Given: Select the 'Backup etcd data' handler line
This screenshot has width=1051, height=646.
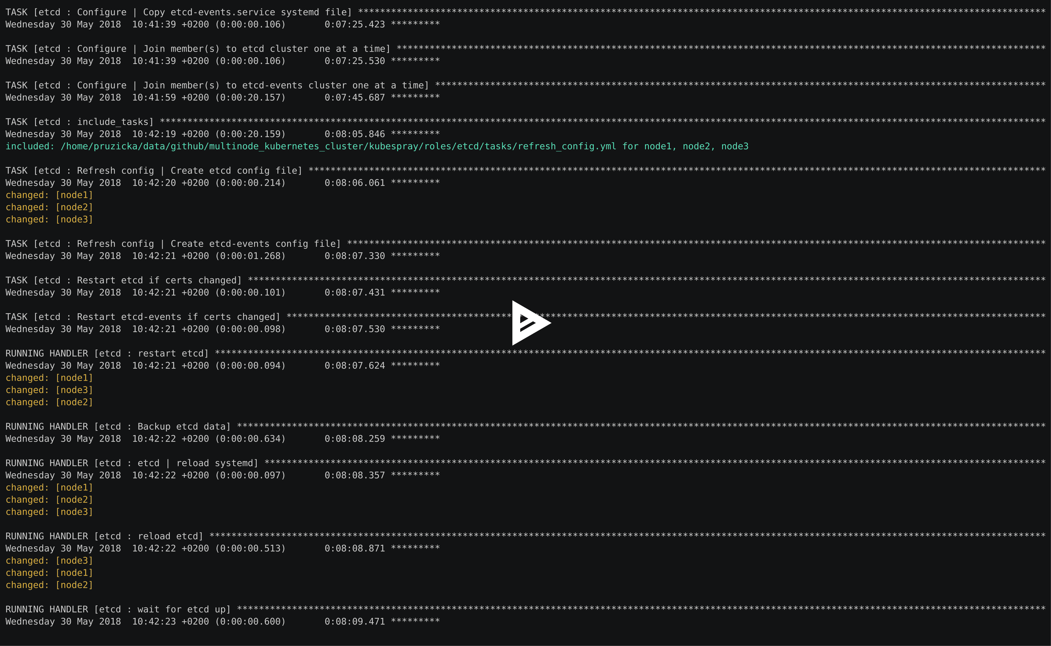Looking at the screenshot, I should tap(525, 426).
